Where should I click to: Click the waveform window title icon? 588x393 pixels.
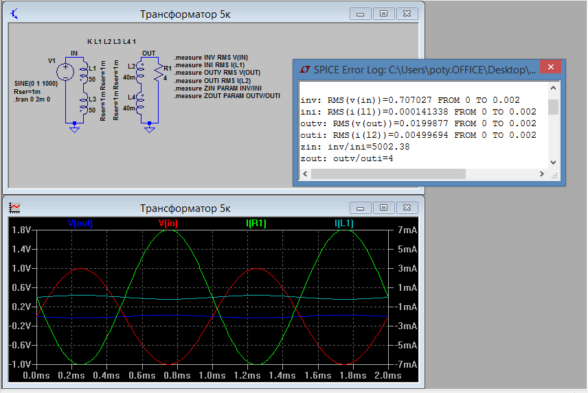coord(16,207)
